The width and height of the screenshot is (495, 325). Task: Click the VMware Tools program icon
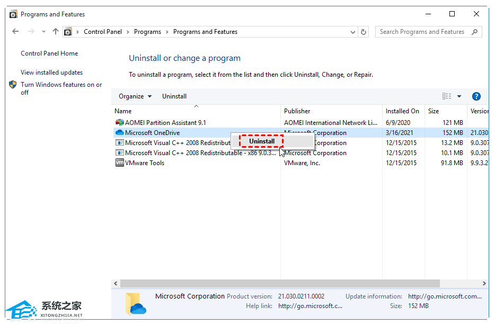(120, 163)
